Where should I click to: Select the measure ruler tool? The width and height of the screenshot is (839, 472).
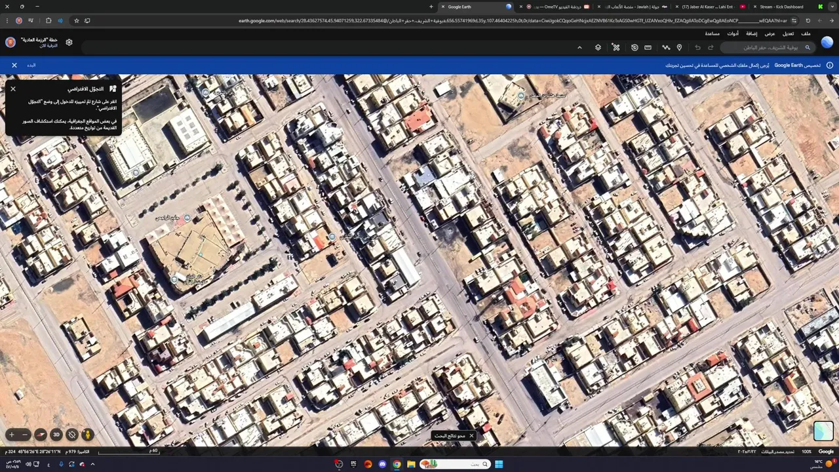click(648, 47)
